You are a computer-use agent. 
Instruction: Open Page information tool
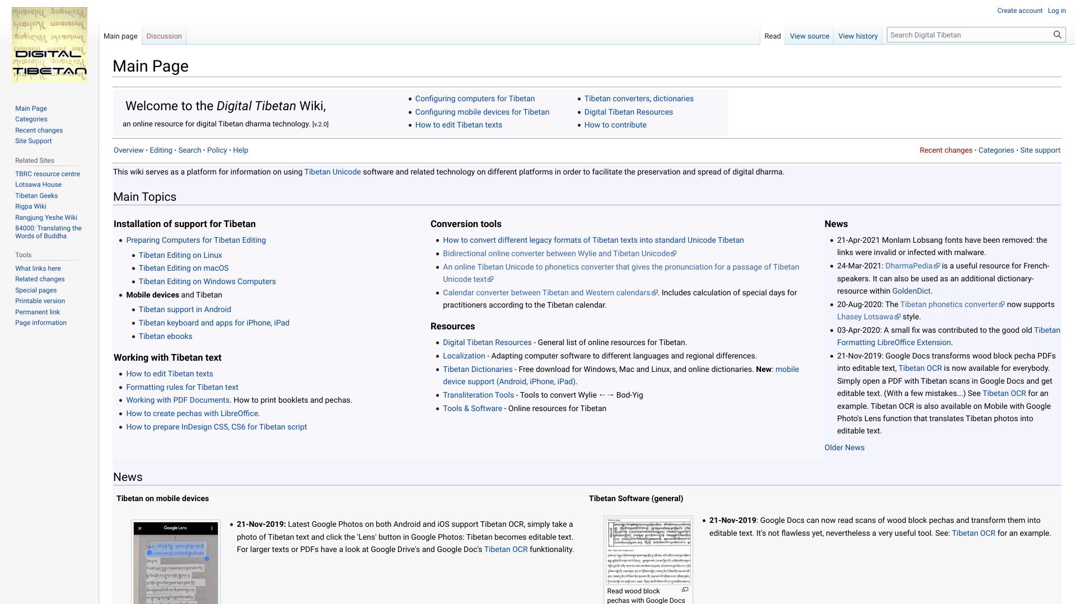[41, 323]
